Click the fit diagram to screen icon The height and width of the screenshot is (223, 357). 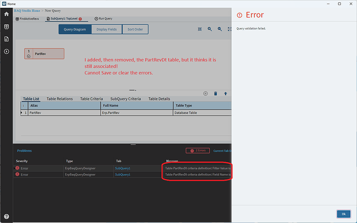point(200,29)
